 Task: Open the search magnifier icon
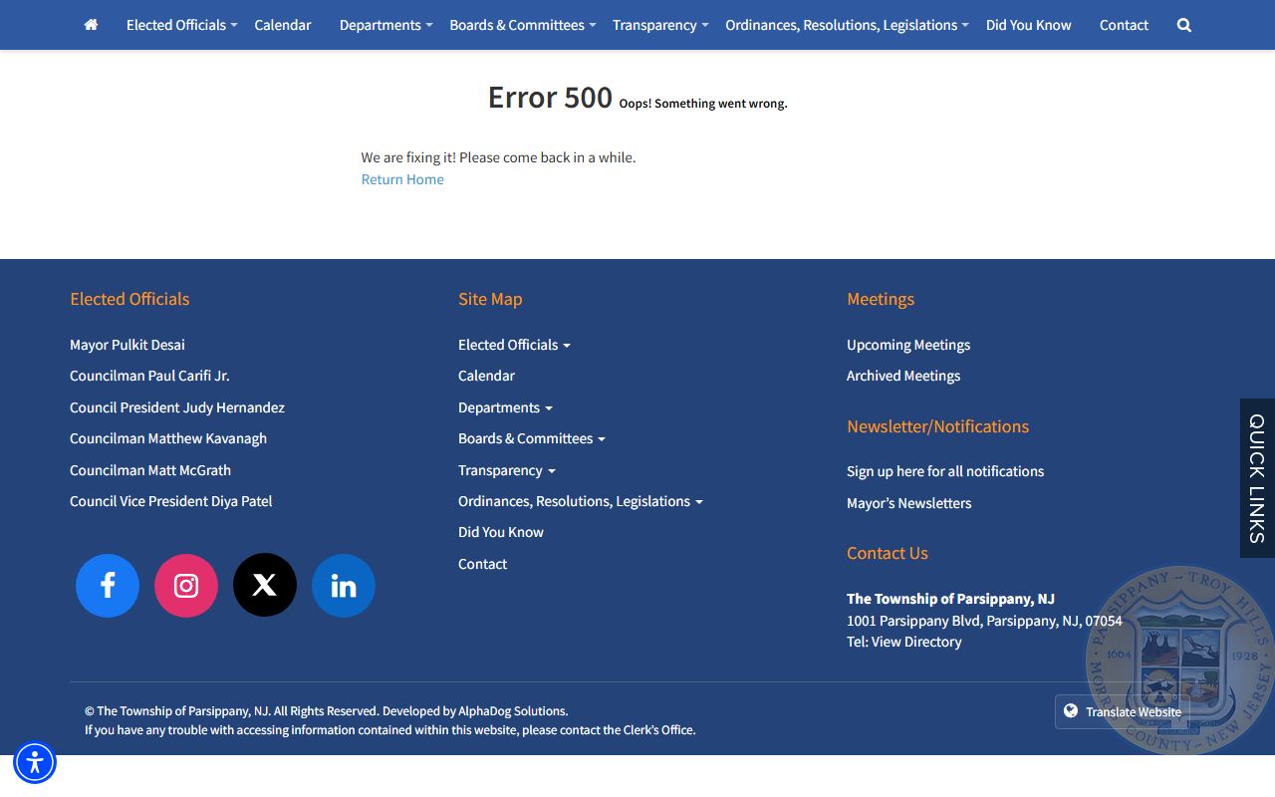tap(1183, 25)
